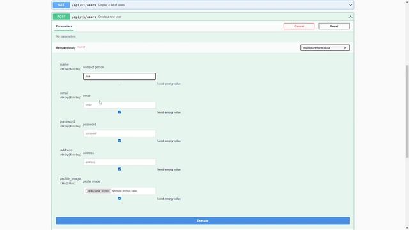Click the password input field

120,134
